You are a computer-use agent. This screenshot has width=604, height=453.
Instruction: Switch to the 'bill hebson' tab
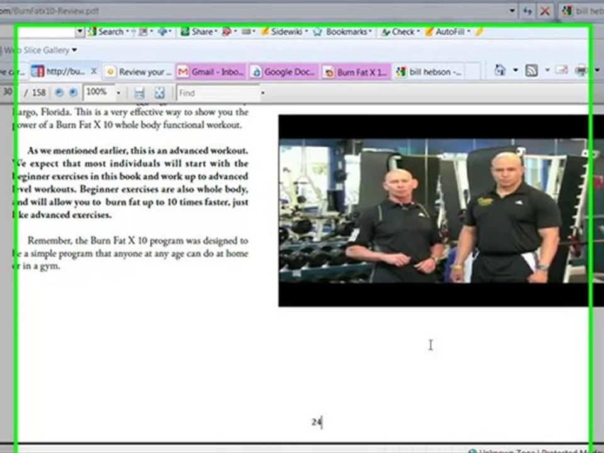(x=429, y=72)
